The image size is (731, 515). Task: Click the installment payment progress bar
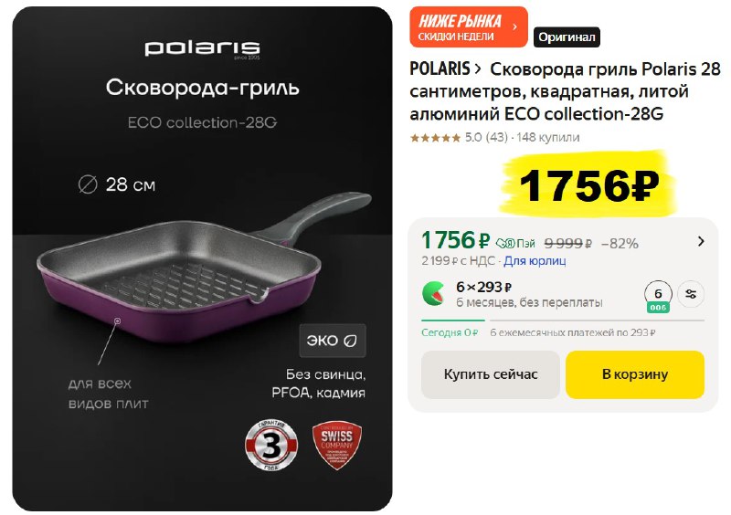pos(563,321)
